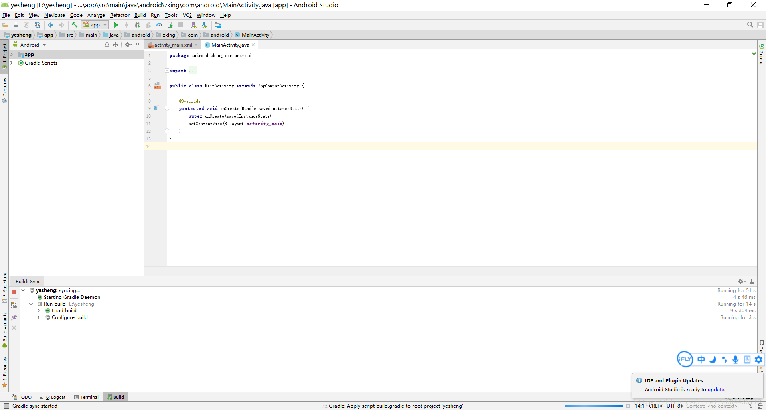
Task: Cancel the background Gradle task
Action: pyautogui.click(x=628, y=406)
